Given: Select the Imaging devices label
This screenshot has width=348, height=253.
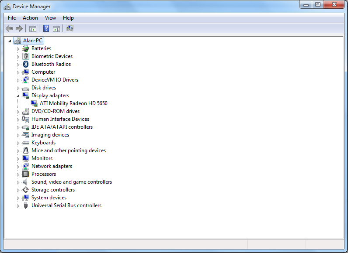Looking at the screenshot, I should (50, 135).
